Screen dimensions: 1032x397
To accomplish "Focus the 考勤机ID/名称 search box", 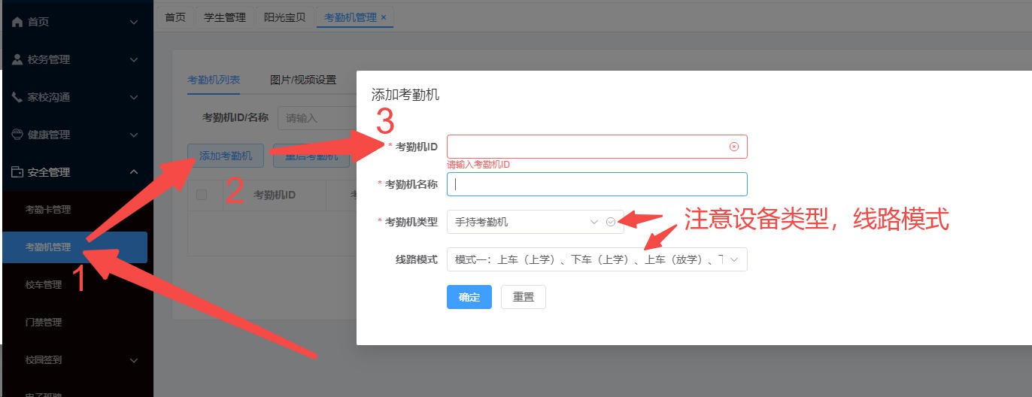I will click(319, 118).
